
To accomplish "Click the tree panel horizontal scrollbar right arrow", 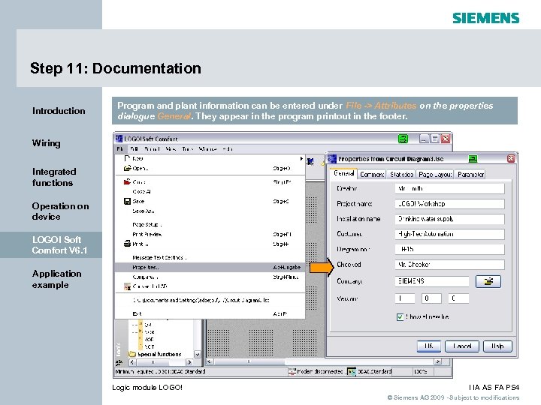I will (189, 362).
